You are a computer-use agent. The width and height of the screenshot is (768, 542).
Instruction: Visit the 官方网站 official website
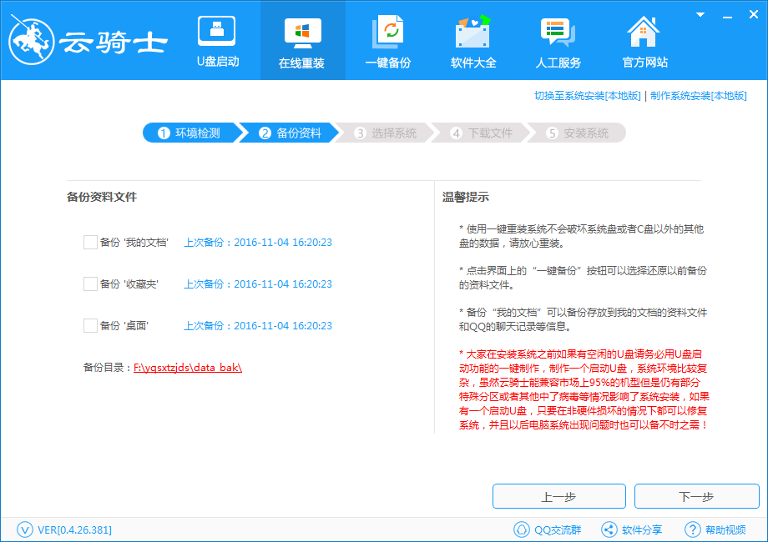pos(643,40)
